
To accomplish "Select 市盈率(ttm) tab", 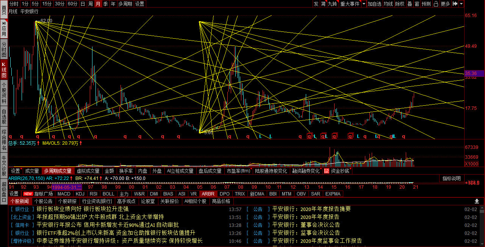I will point(238,171).
